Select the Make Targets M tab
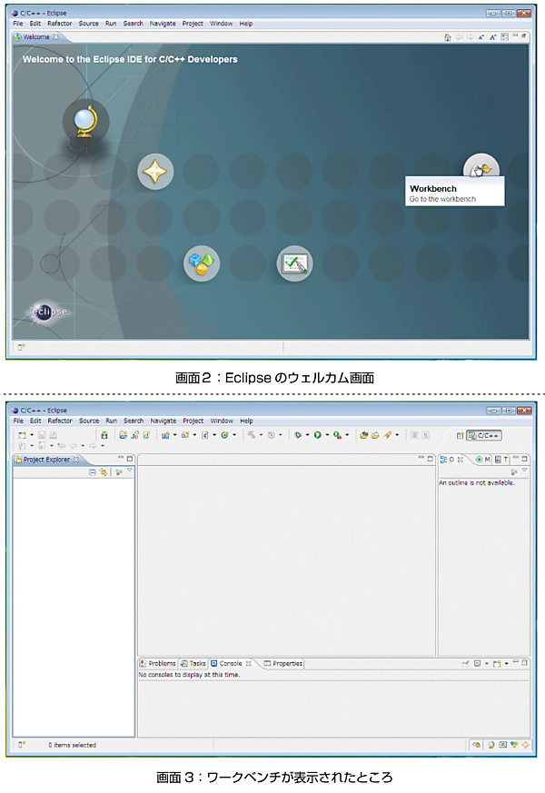This screenshot has width=545, height=793. tap(483, 460)
